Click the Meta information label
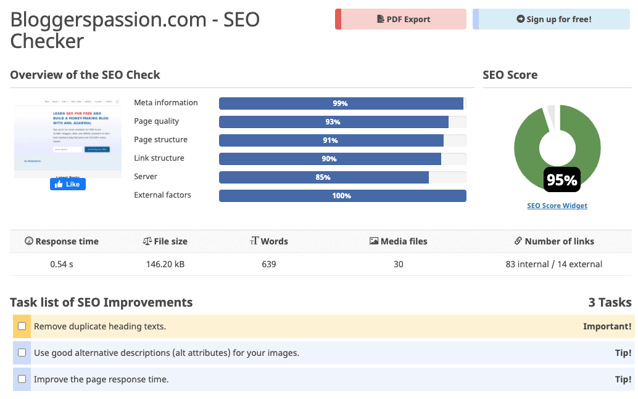Viewport: 638px width, 399px height. (166, 103)
